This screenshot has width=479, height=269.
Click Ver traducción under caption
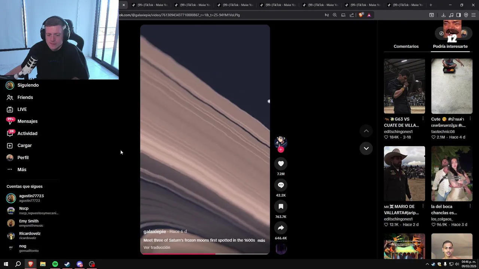(x=157, y=247)
